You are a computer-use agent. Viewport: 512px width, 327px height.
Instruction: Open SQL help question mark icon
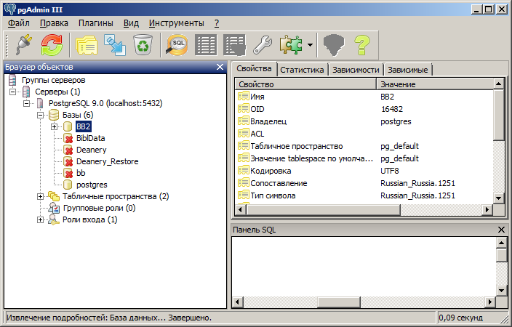(x=361, y=45)
